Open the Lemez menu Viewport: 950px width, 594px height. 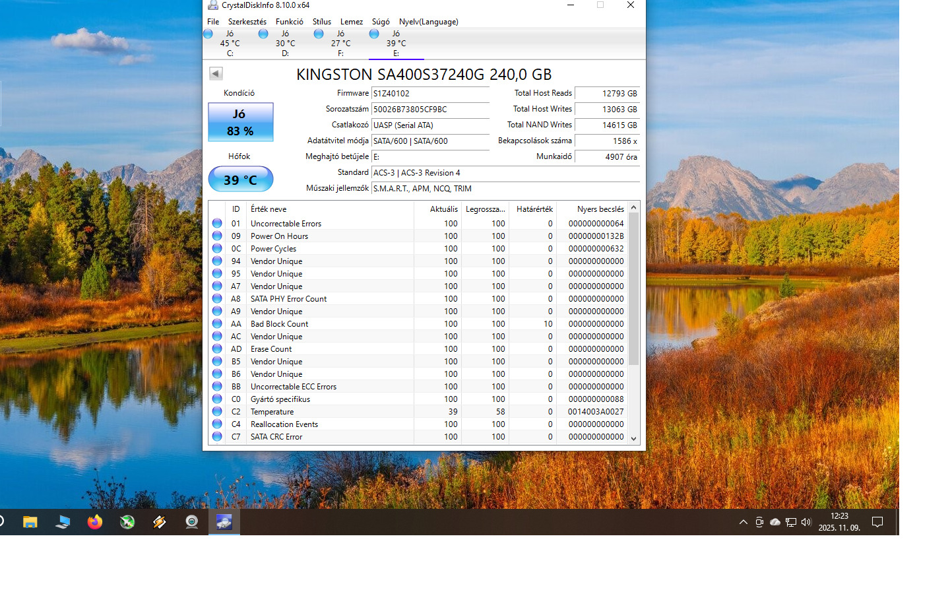(x=352, y=22)
